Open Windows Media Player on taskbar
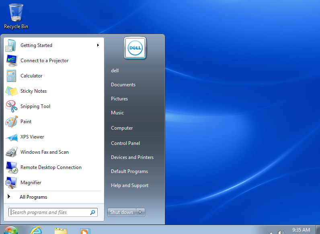 coord(85,231)
